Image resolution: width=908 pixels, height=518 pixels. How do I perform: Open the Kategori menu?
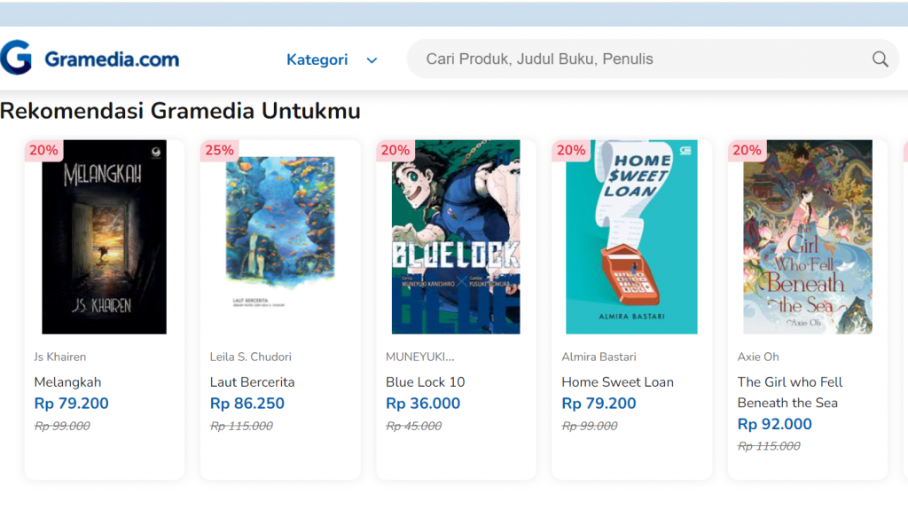[x=317, y=59]
